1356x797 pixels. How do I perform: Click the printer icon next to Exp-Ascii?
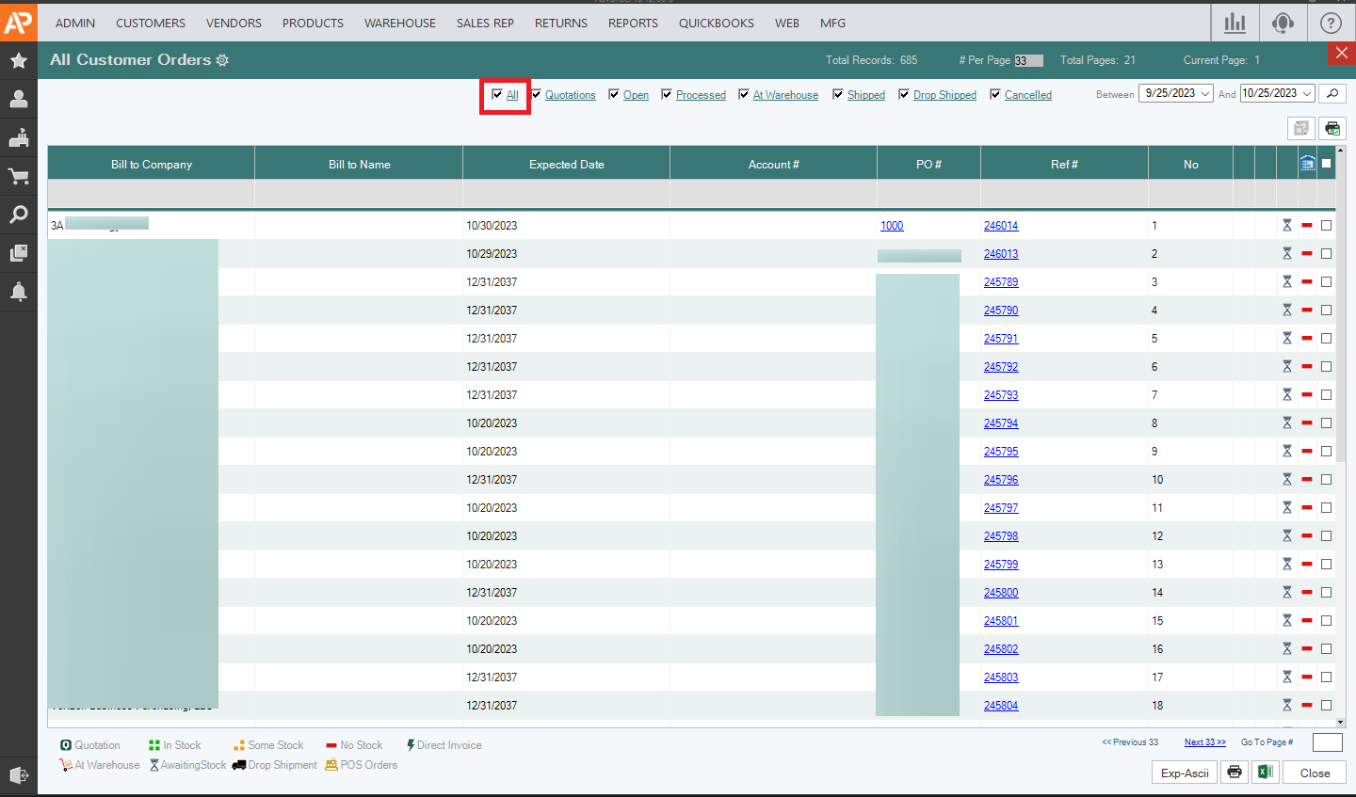tap(1234, 773)
